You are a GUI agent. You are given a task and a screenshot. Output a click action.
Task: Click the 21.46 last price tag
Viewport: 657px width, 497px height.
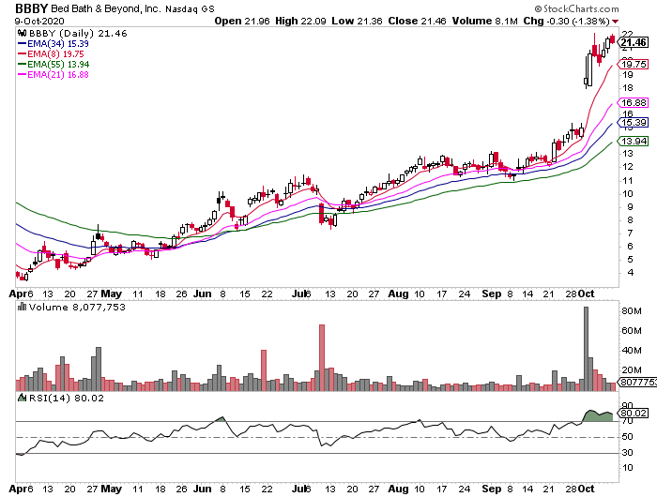[633, 42]
